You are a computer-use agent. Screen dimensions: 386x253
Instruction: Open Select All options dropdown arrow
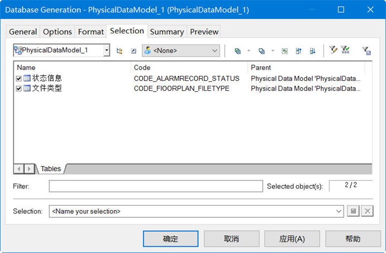coord(249,51)
